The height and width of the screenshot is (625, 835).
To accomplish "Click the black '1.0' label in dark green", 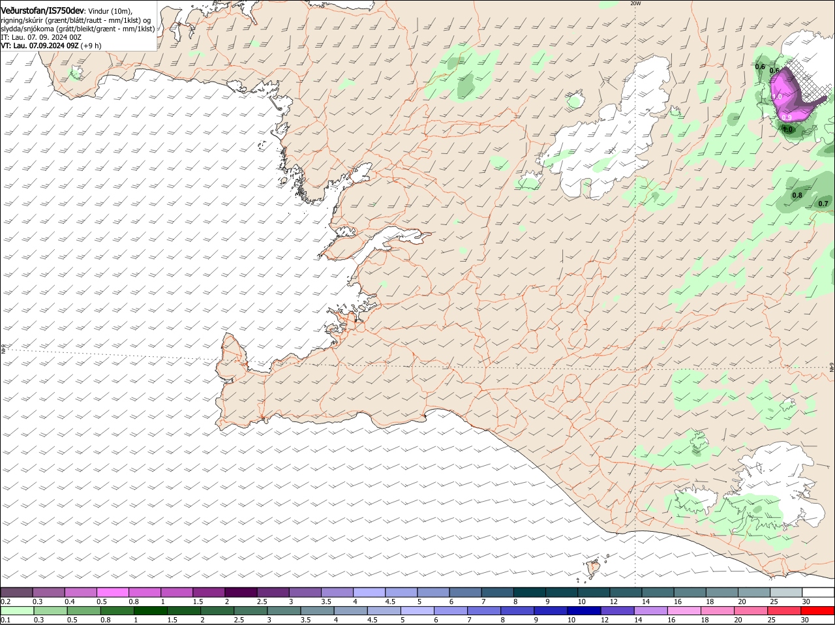I will tap(787, 129).
